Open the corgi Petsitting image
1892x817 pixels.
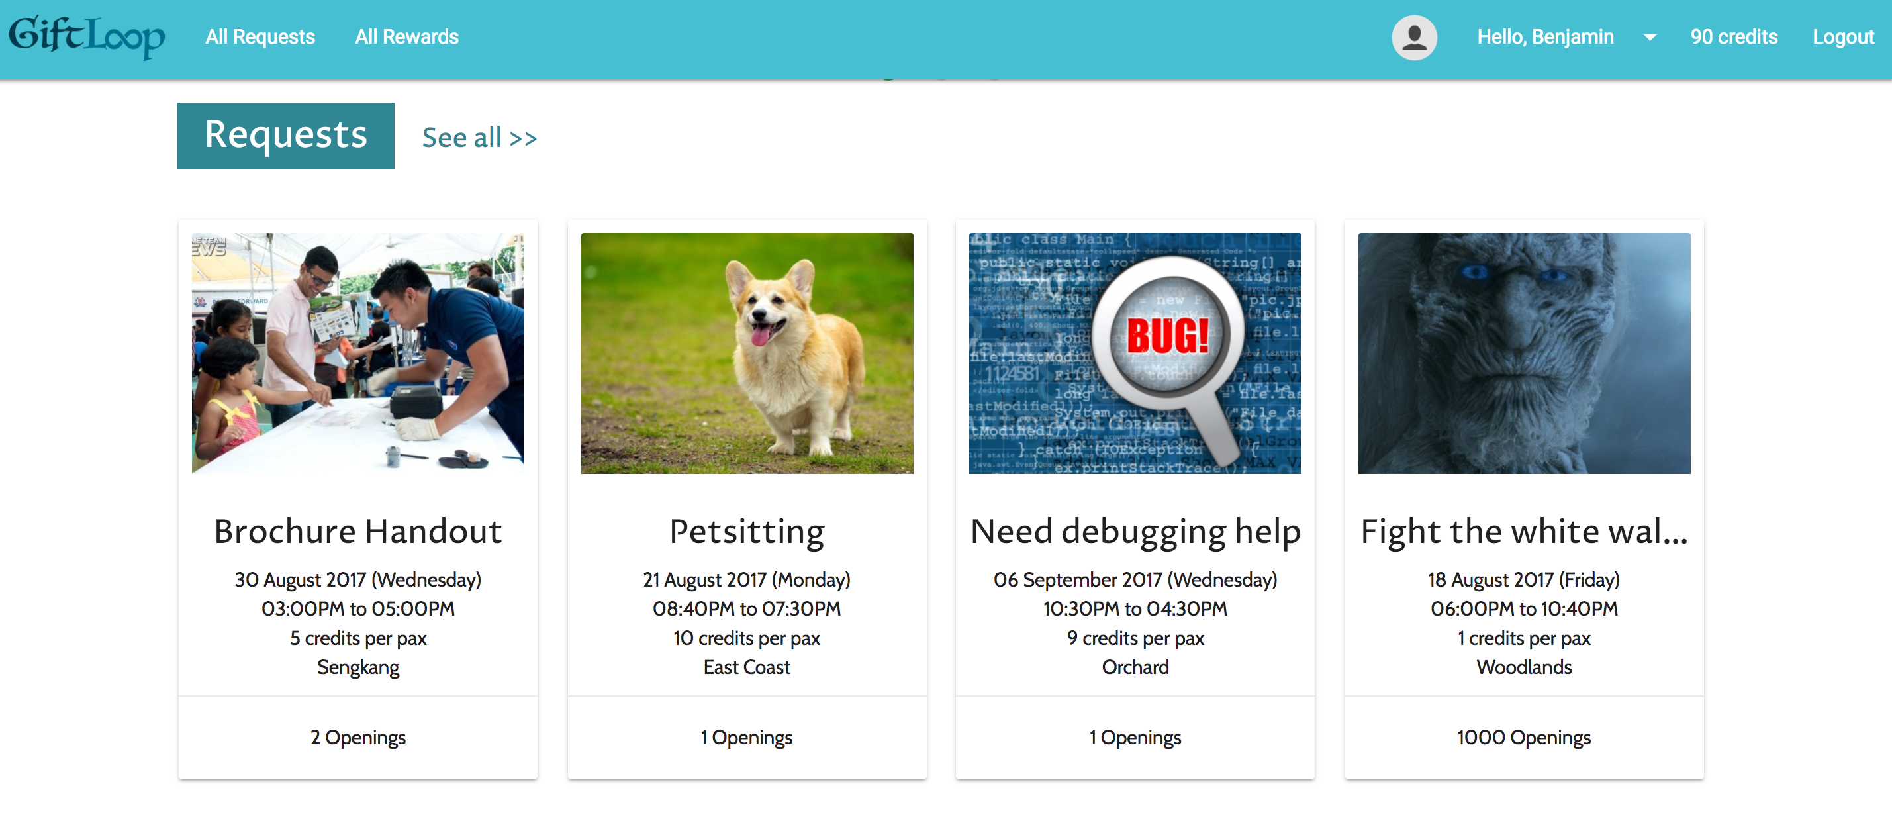coord(746,353)
